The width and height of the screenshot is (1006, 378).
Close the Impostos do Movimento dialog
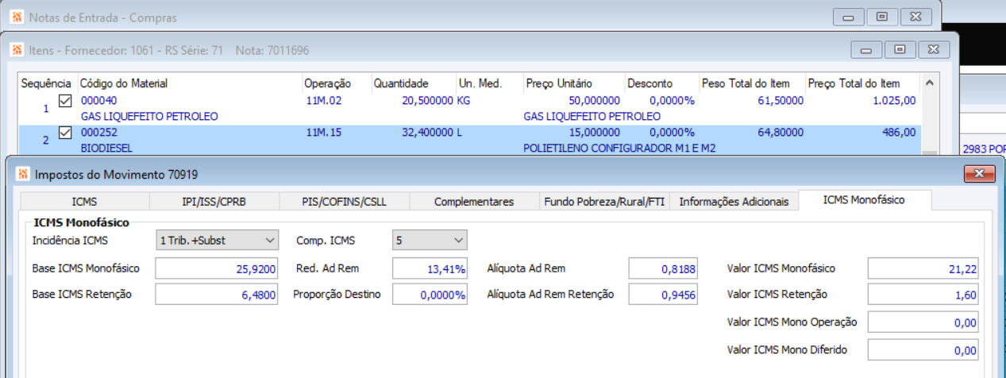coord(979,174)
